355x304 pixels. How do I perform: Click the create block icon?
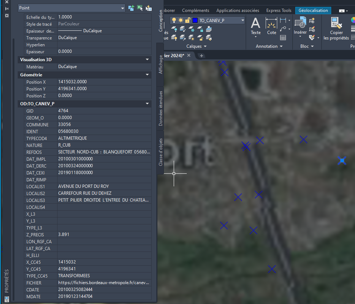pos(312,21)
